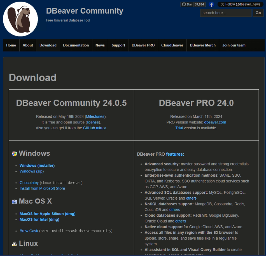Click the choco install dbeaver command text
Viewport: 266px width, 256px height.
pos(61,183)
